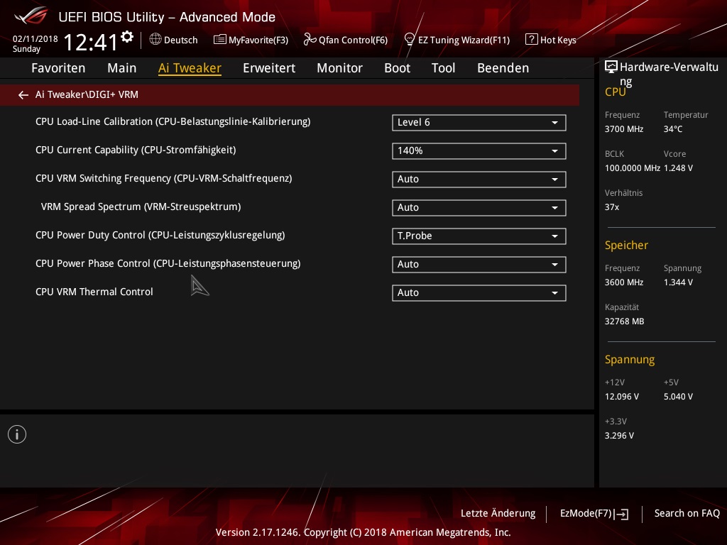Open the Beenden tab
This screenshot has width=727, height=545.
(503, 68)
